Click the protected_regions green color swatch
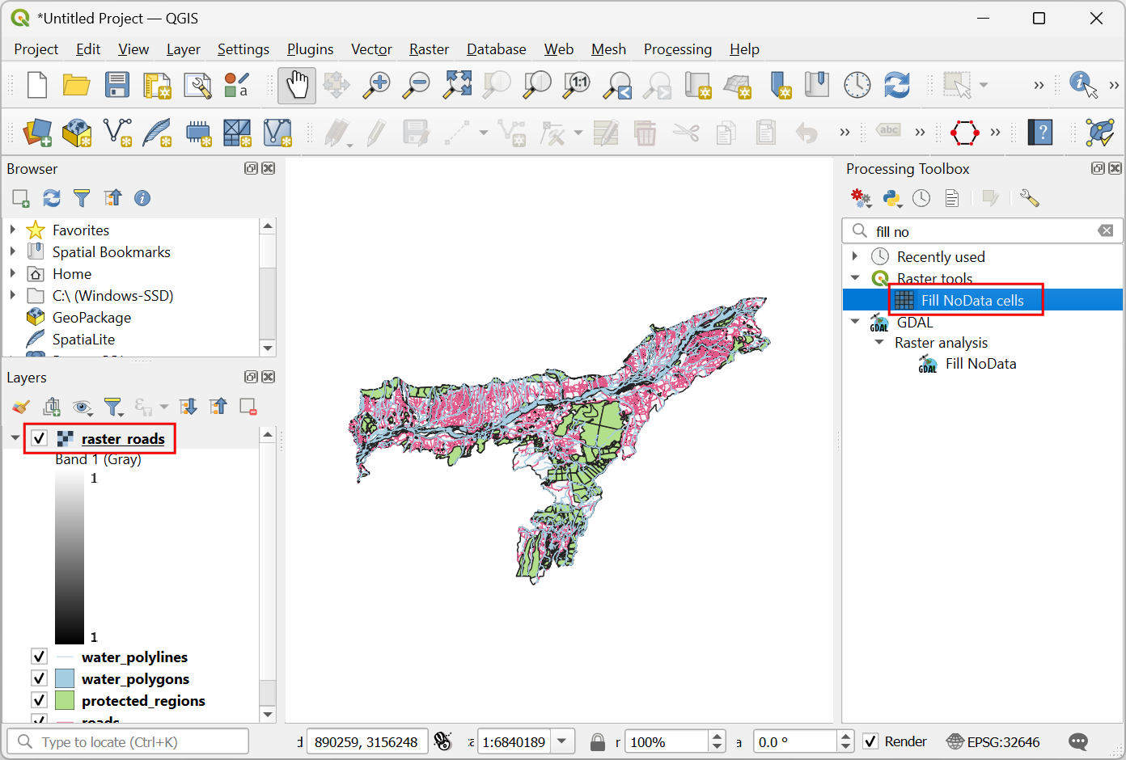This screenshot has height=760, width=1126. point(65,700)
